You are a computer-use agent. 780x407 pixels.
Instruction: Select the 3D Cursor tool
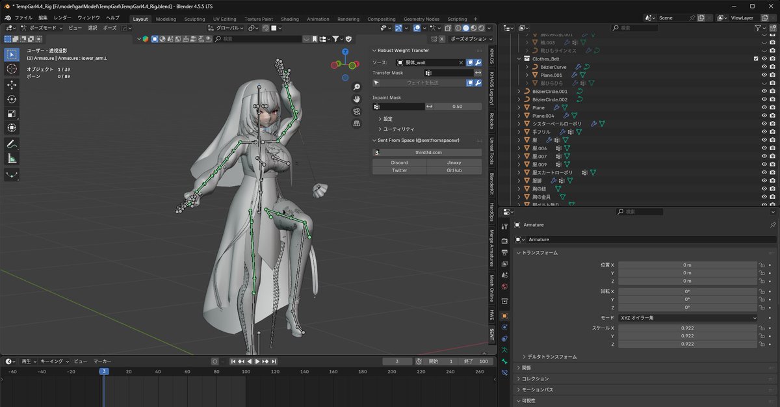tap(12, 69)
